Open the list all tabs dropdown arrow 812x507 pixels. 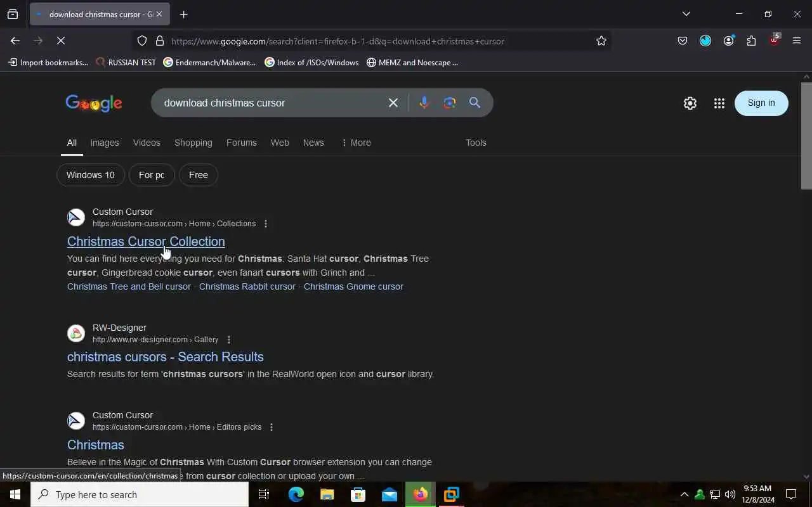point(686,14)
